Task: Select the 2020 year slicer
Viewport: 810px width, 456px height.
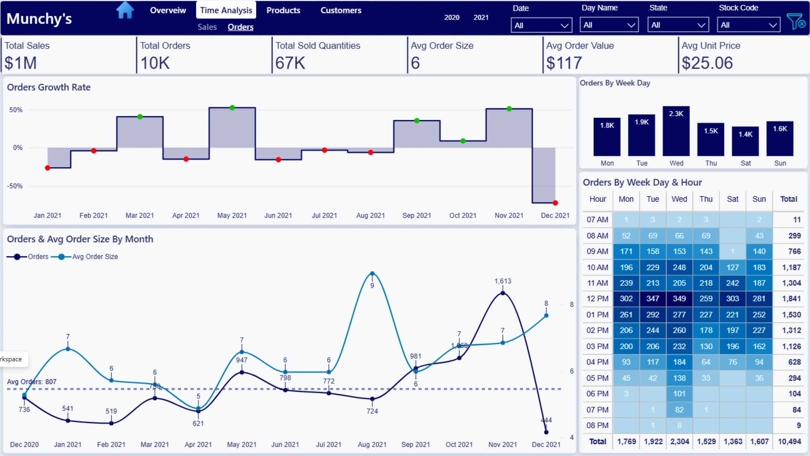Action: coord(452,17)
